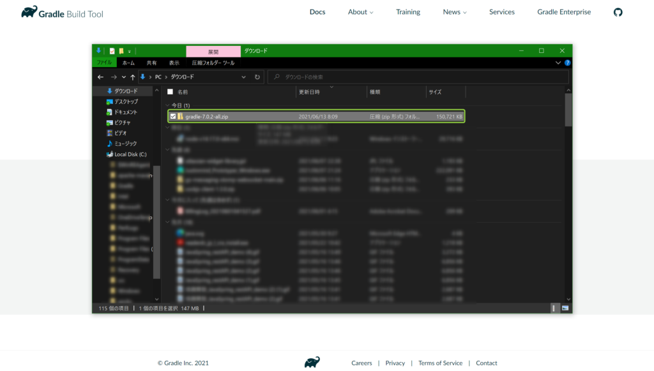Click PC breadcrumb chevron in address bar
This screenshot has width=654, height=371.
(x=166, y=77)
